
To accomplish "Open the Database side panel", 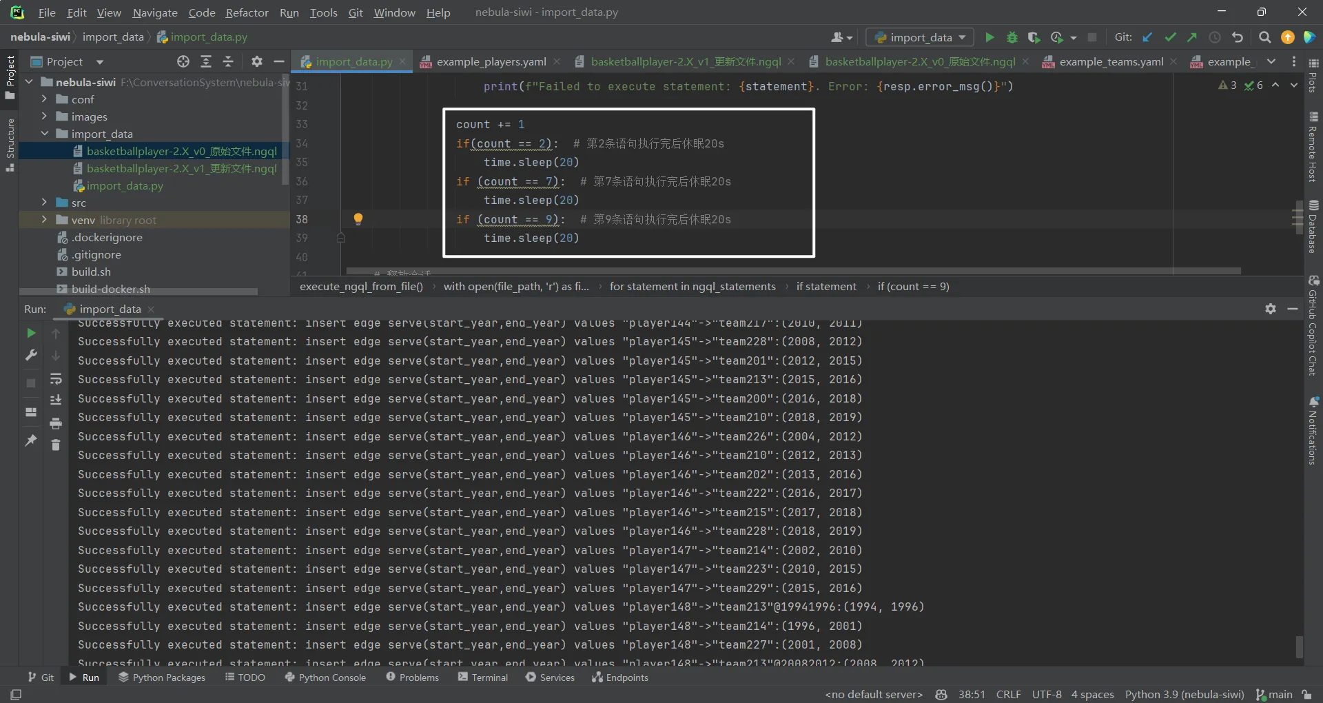I will coord(1313,226).
